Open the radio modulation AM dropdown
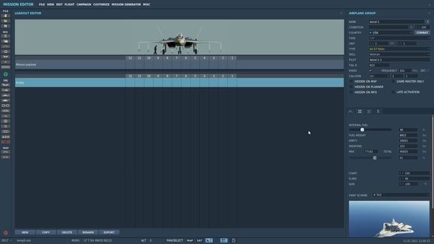 tap(425, 70)
